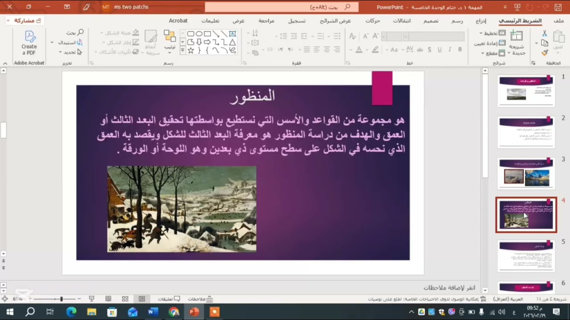This screenshot has height=320, width=570.
Task: Select the Oval shape in gallery
Action: point(199,34)
